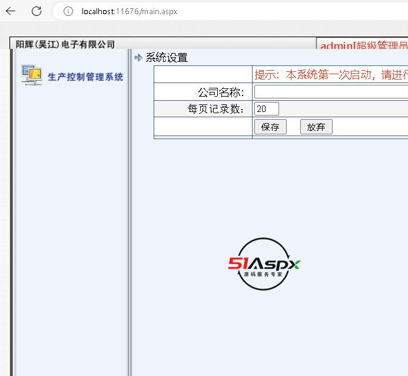Open site information icon in address bar

pyautogui.click(x=68, y=11)
